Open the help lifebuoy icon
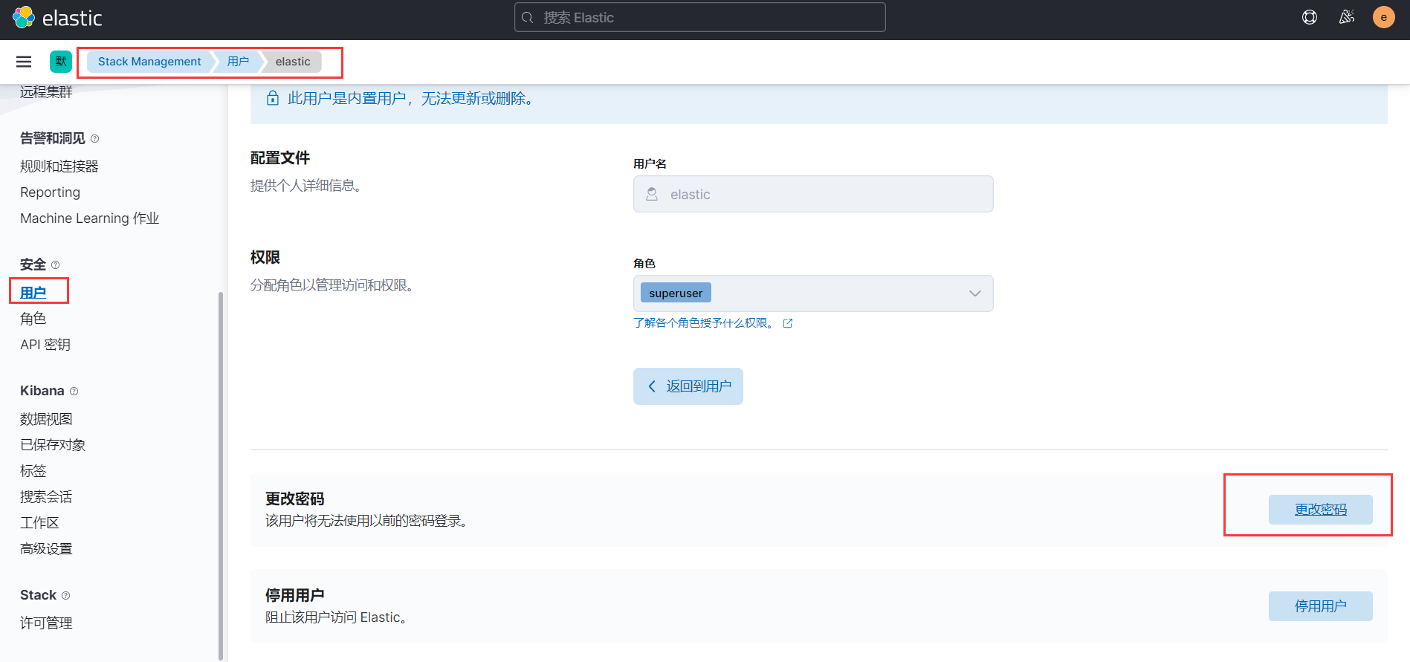1410x662 pixels. pyautogui.click(x=1310, y=17)
